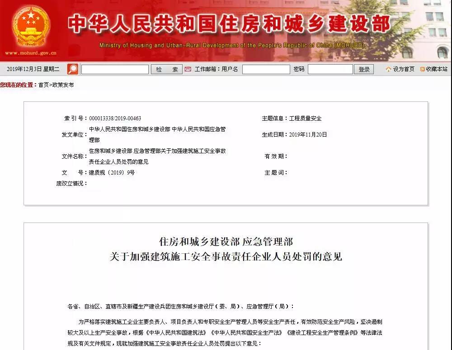Open the 政策发布 breadcrumb link

(63, 85)
